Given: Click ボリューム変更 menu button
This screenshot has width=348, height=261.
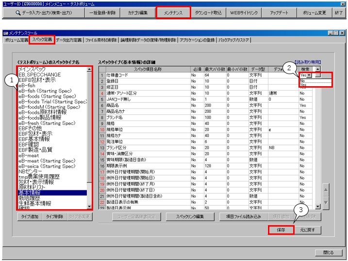Looking at the screenshot, I should (x=314, y=13).
